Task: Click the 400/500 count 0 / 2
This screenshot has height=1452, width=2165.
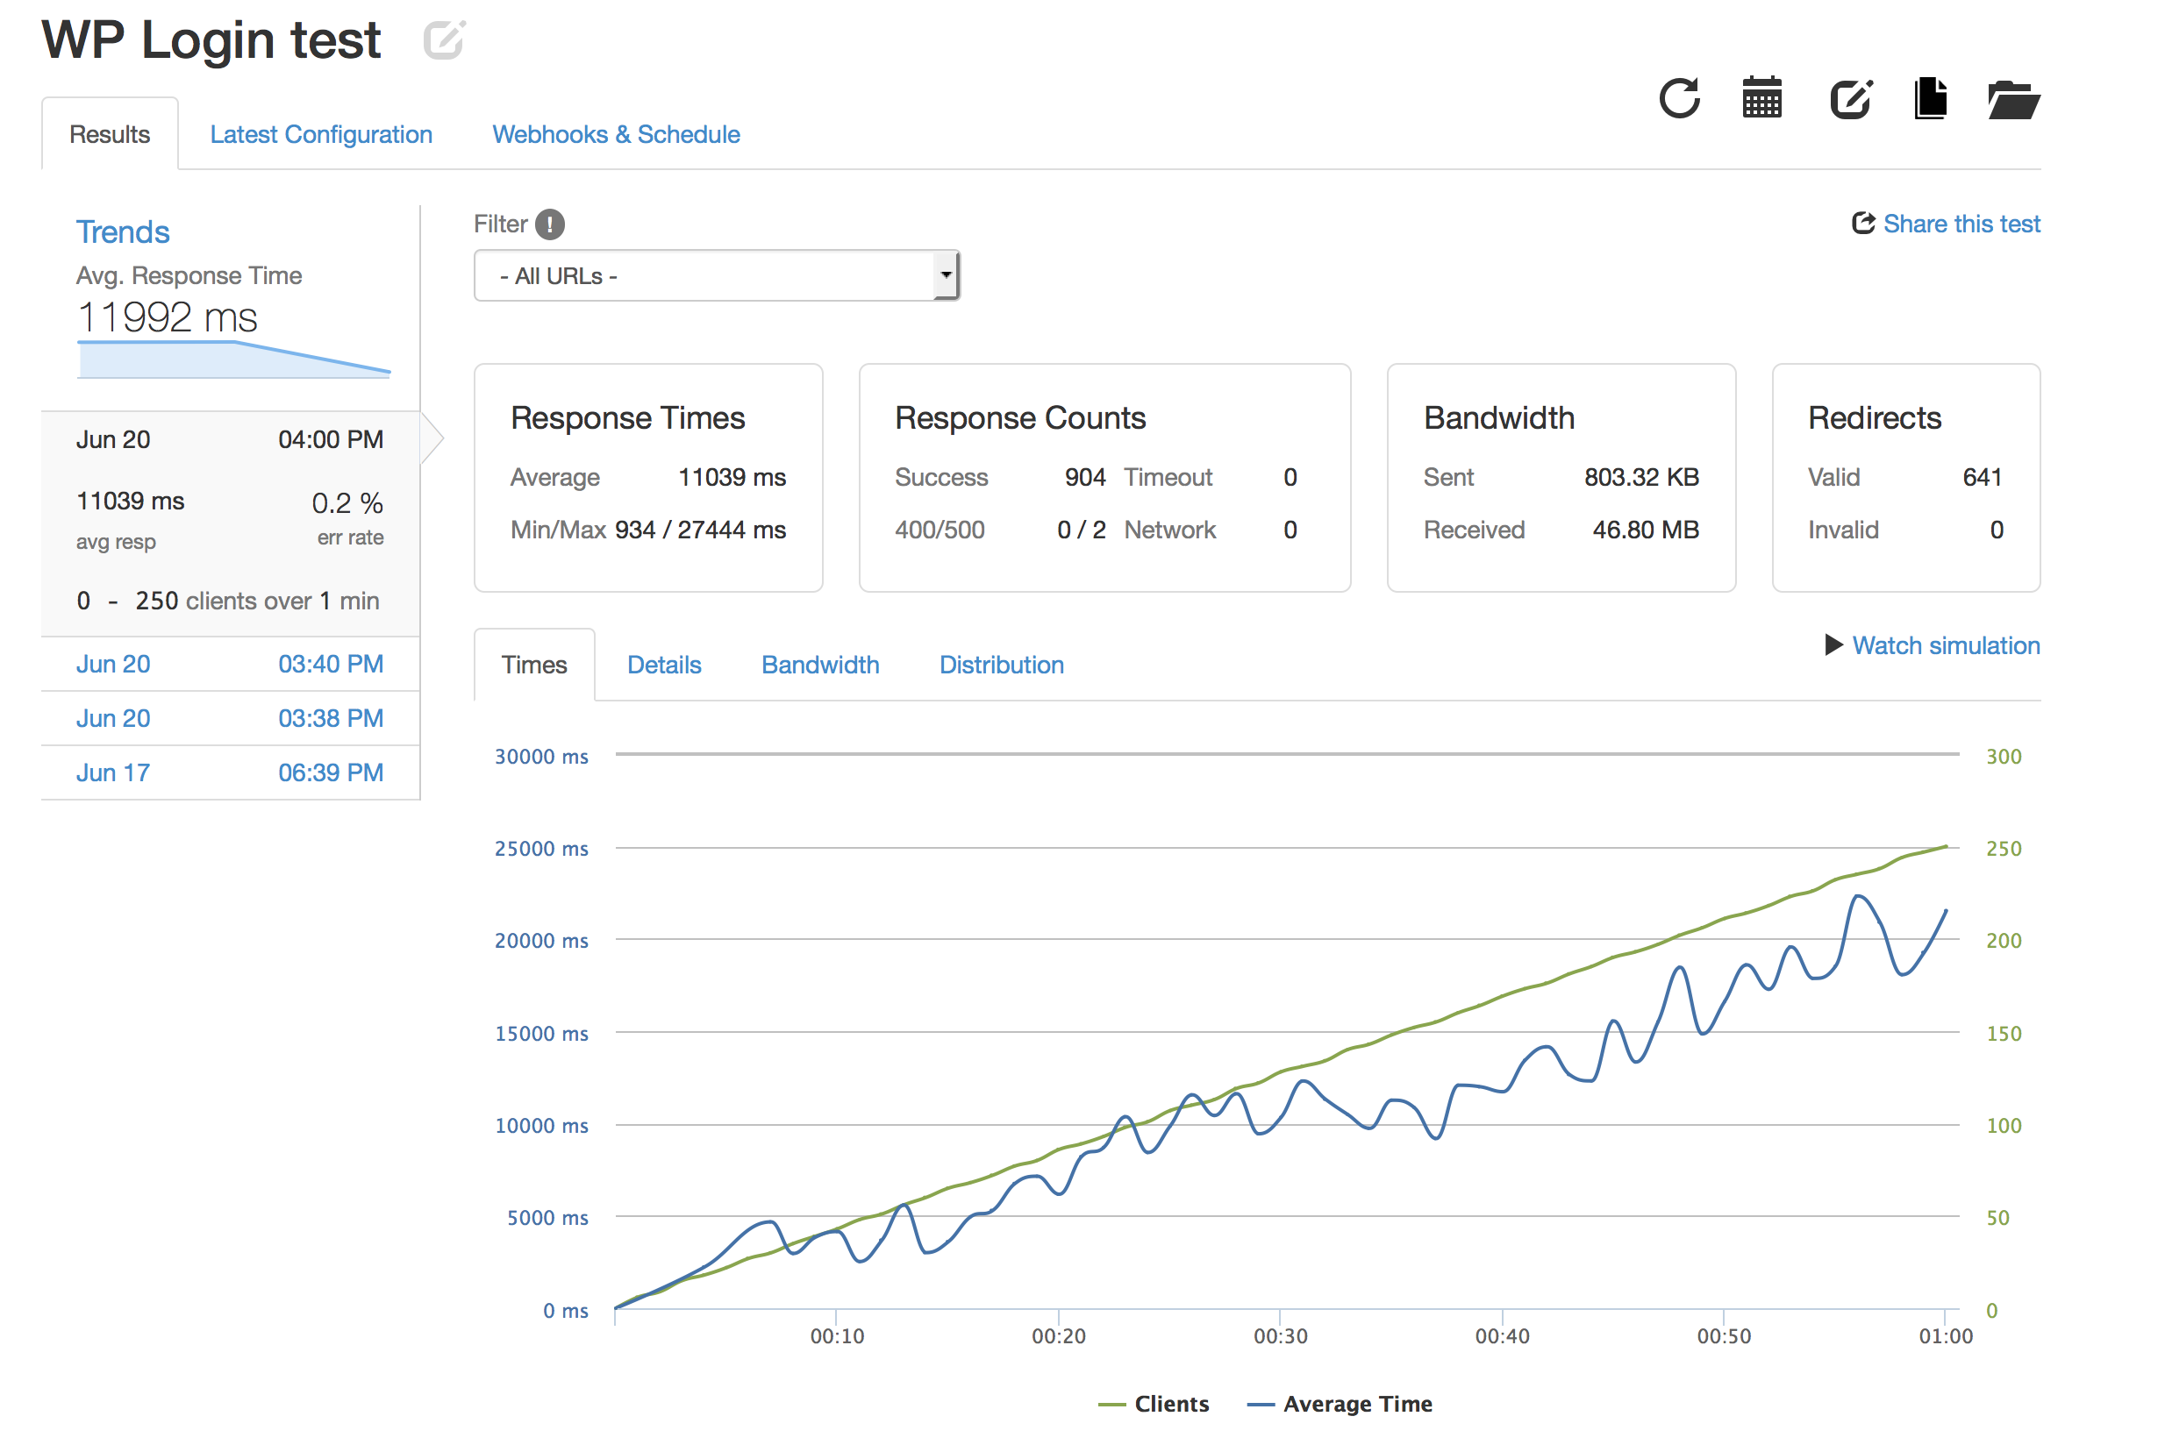Action: 1081,530
